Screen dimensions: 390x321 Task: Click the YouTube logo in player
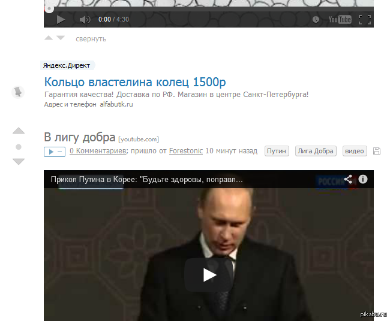(x=340, y=20)
